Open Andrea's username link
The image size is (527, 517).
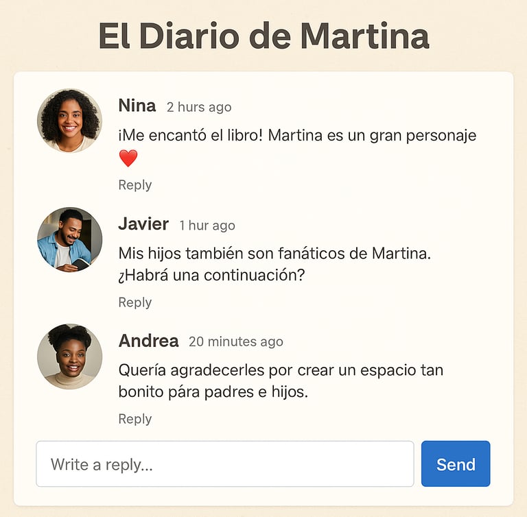[148, 341]
